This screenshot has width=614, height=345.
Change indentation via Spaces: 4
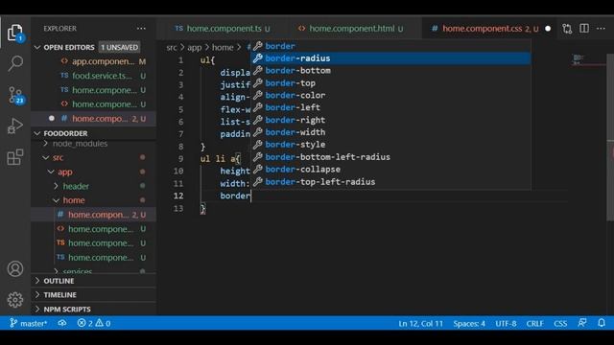[x=469, y=324]
